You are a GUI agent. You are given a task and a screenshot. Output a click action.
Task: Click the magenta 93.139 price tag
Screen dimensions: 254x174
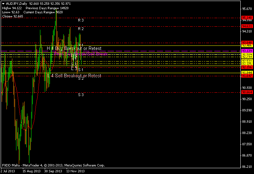[x=247, y=51]
